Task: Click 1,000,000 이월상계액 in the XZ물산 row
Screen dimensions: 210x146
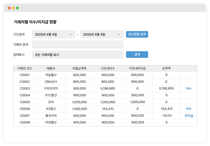Action: pos(80,109)
